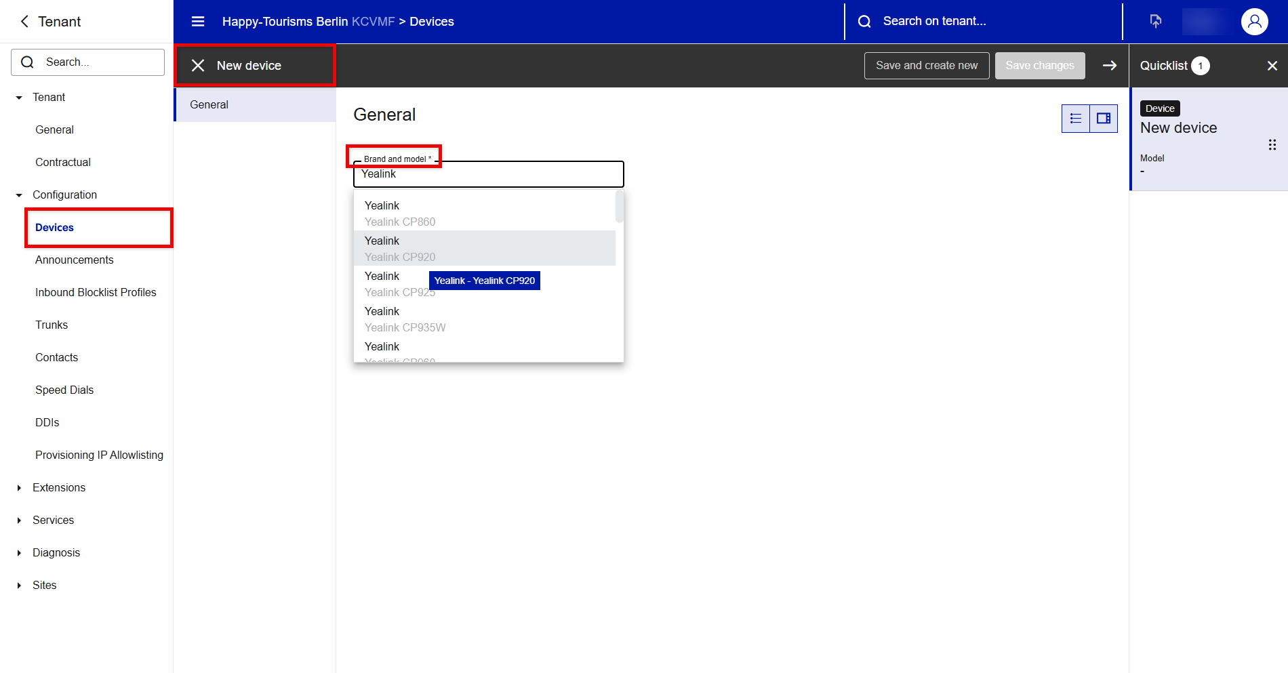Collapse the Configuration tree section

coord(19,195)
